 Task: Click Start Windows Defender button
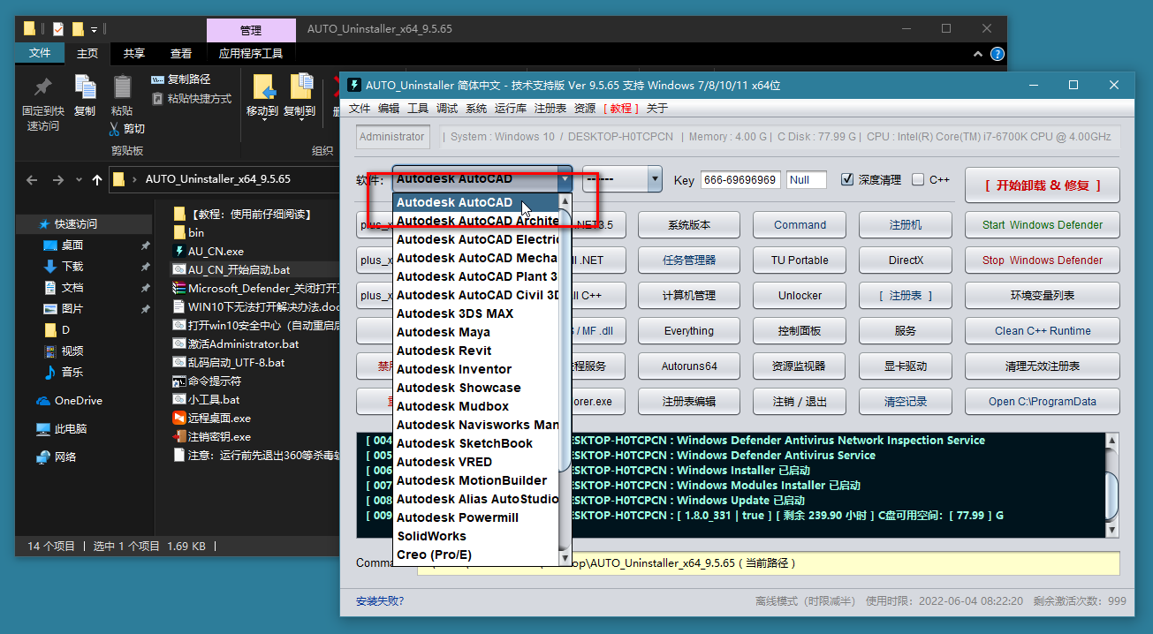(1043, 225)
